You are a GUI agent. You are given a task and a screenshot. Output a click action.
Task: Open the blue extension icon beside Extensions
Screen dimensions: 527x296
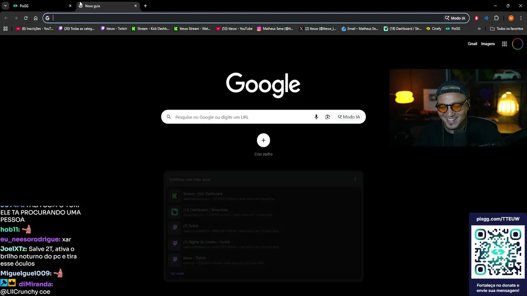[486, 18]
